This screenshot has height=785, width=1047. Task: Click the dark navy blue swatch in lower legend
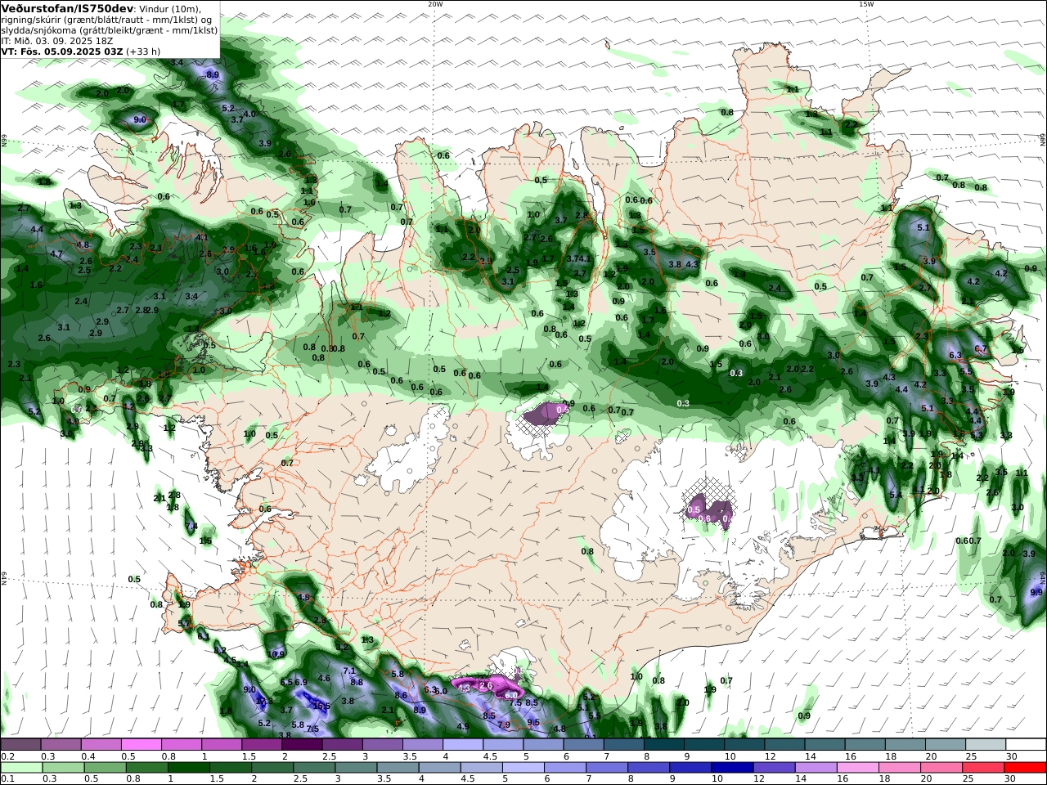(730, 768)
